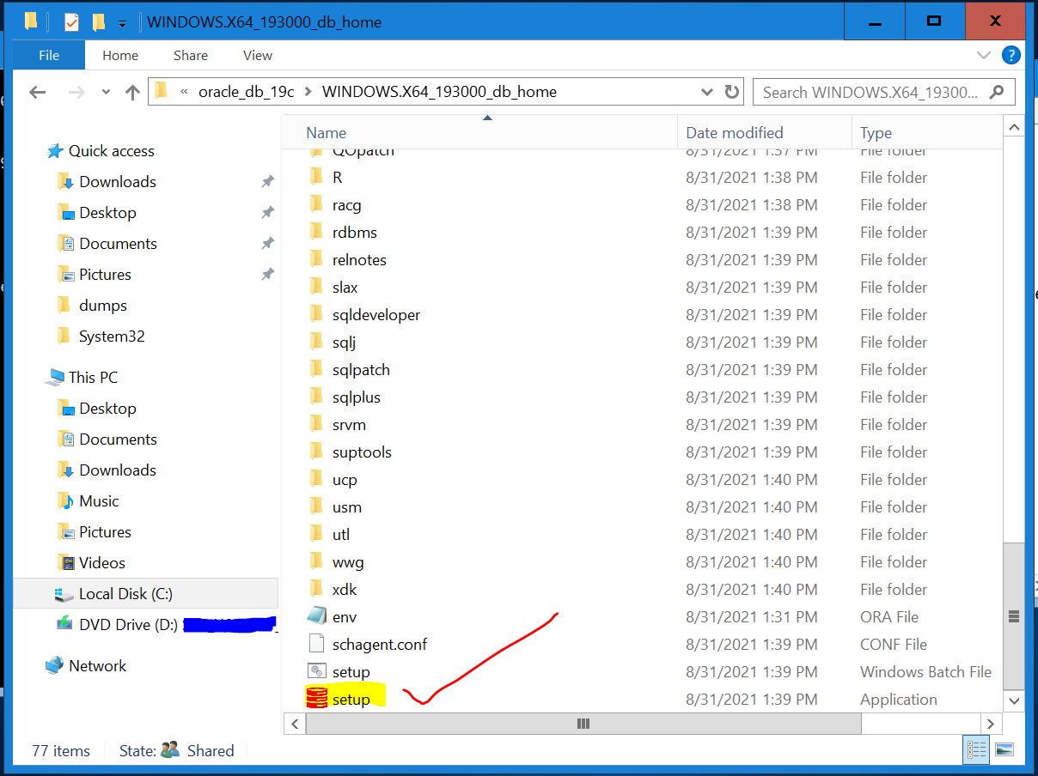The image size is (1038, 776).
Task: Click WINDOWS.X64_193000_db_home breadcrumb segment
Action: [x=439, y=92]
